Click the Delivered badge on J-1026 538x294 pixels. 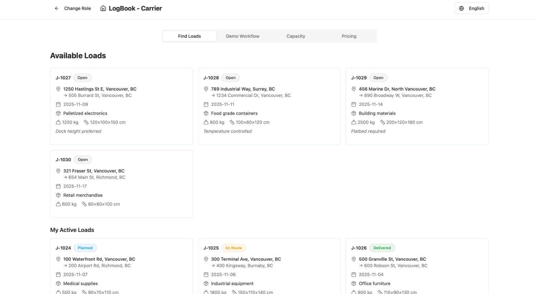point(382,248)
